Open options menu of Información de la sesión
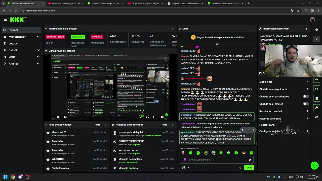 pos(173,29)
